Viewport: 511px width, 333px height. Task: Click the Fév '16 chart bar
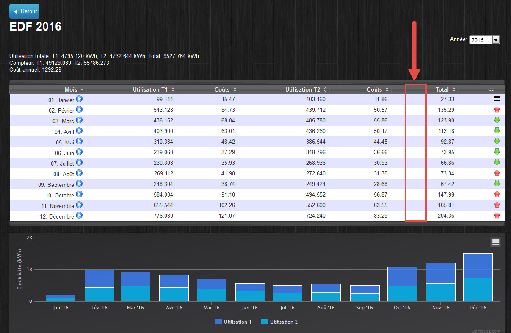pos(99,286)
